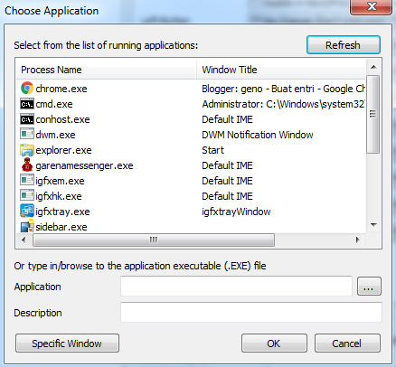Select chrome.exe process name

tap(61, 89)
